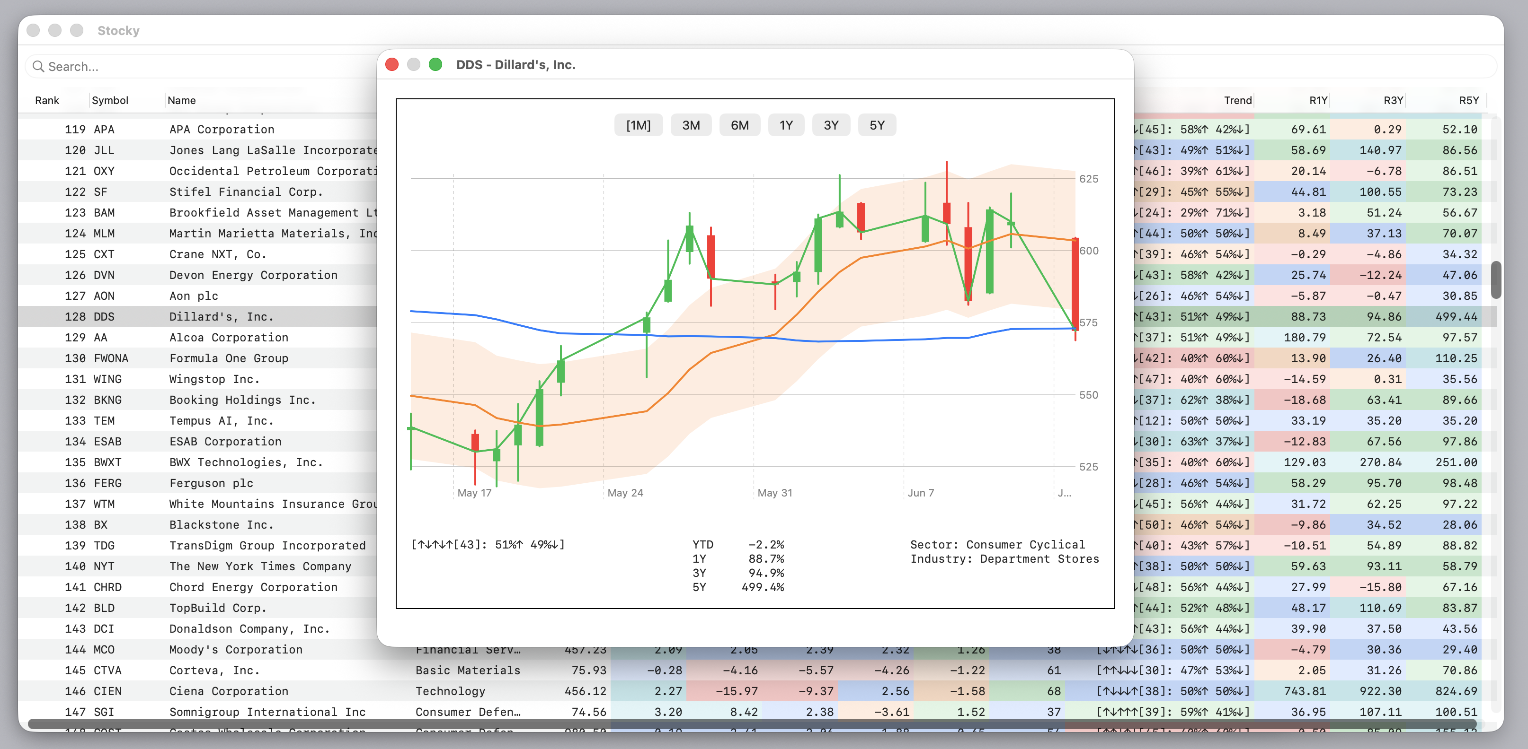Select the BWX Technologies row
This screenshot has height=749, width=1528.
(x=197, y=462)
